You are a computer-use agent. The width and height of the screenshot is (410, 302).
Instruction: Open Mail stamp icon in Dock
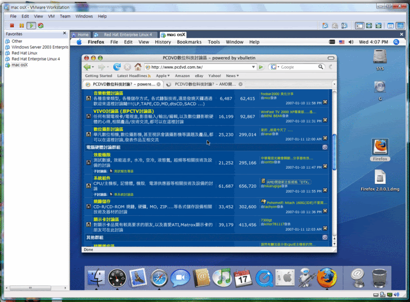[x=138, y=277]
